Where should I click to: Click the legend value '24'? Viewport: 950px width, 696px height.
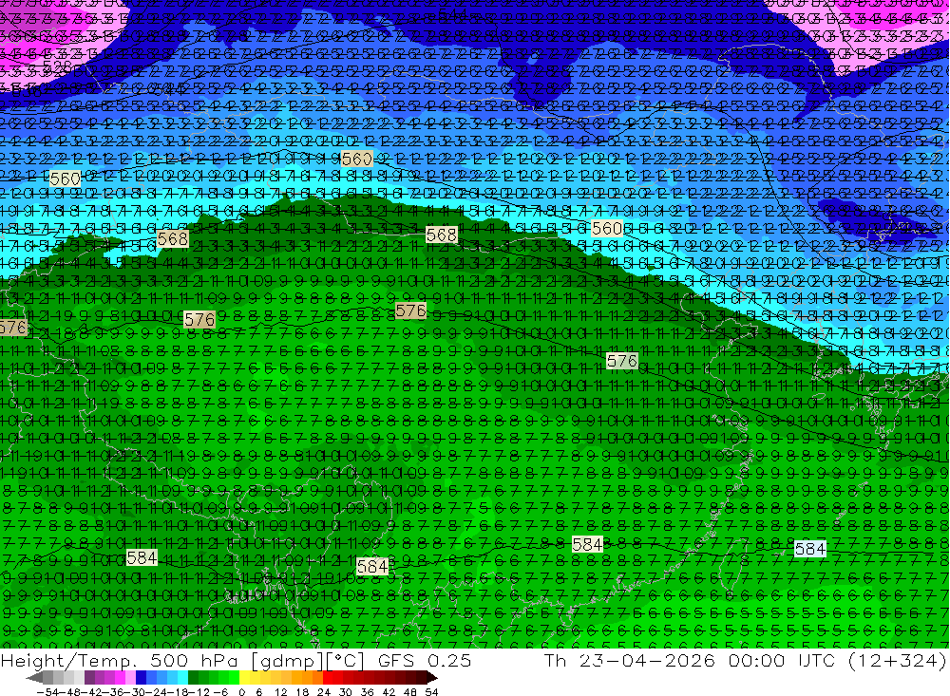coord(324,692)
